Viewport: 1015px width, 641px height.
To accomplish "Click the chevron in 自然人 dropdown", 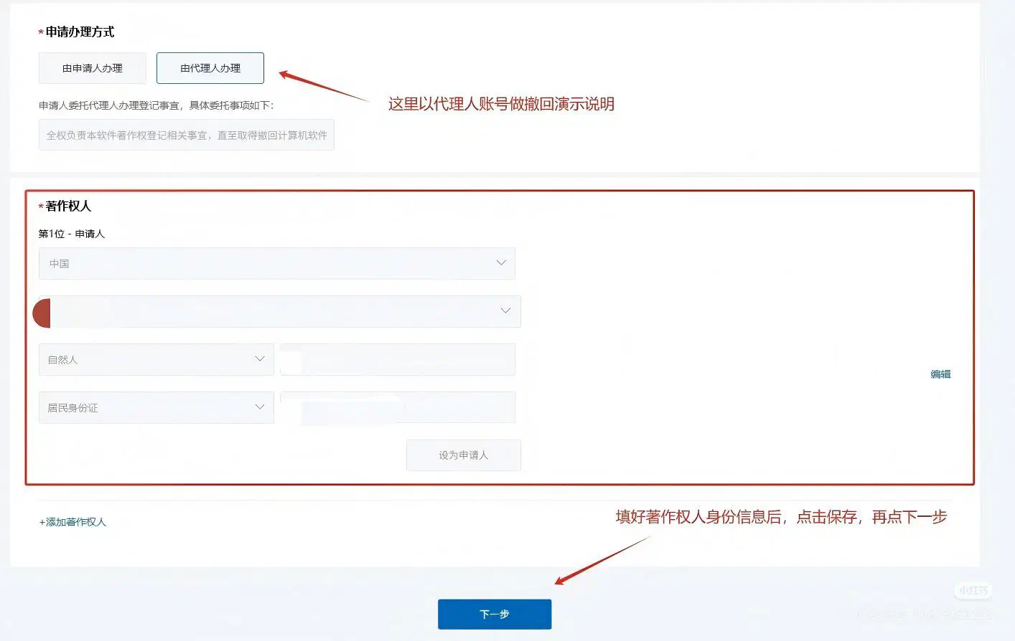I will (260, 359).
